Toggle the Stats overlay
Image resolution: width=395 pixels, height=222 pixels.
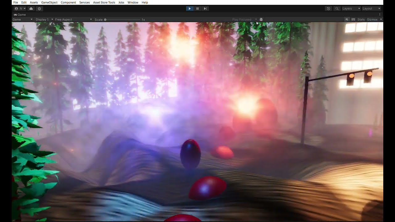tap(361, 19)
